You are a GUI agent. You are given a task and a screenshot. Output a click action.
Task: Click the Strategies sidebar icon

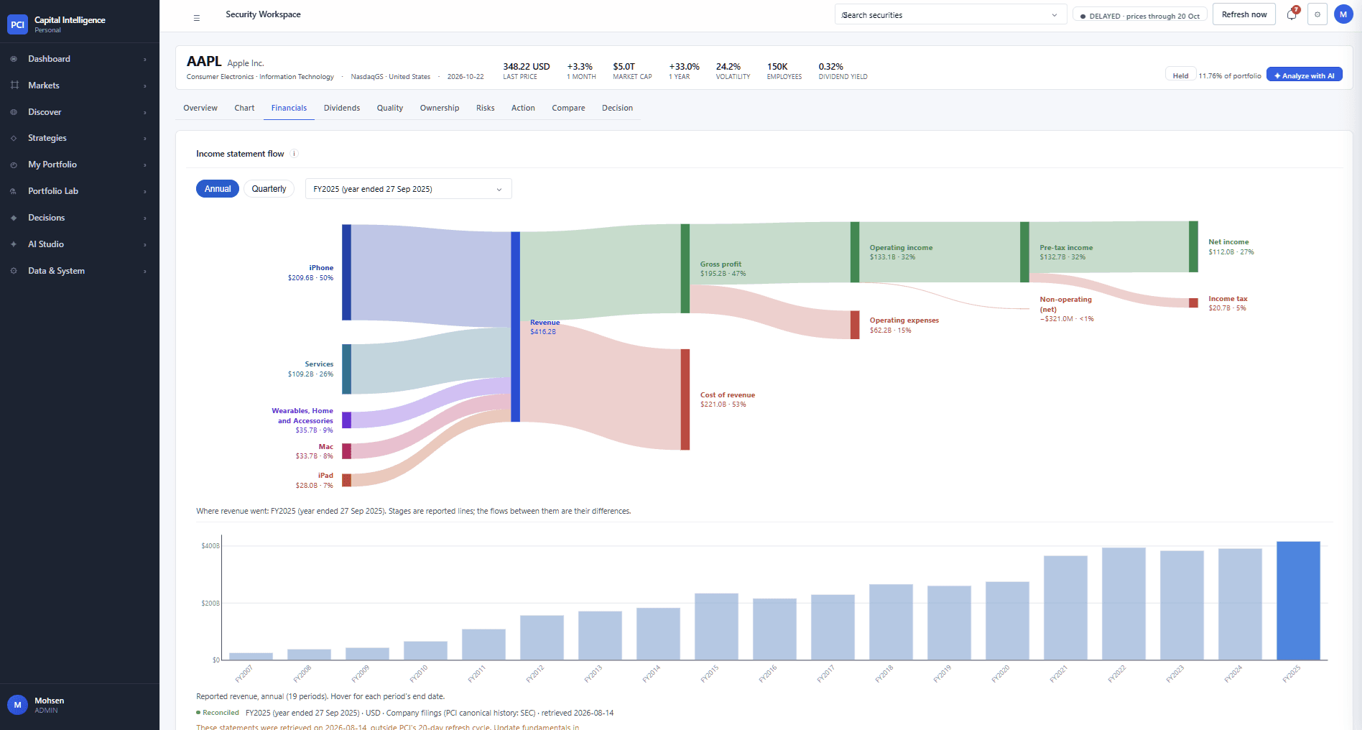pyautogui.click(x=14, y=138)
